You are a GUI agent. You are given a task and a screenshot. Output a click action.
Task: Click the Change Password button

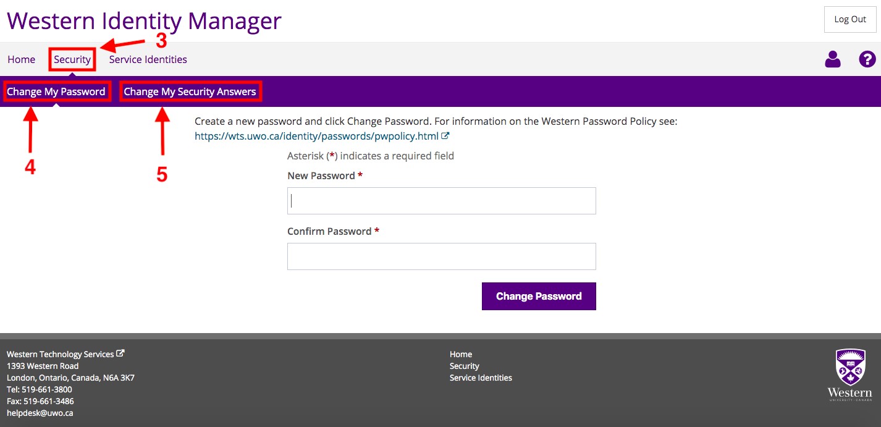point(539,296)
